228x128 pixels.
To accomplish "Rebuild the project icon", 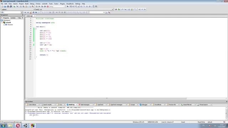I will (45, 6).
